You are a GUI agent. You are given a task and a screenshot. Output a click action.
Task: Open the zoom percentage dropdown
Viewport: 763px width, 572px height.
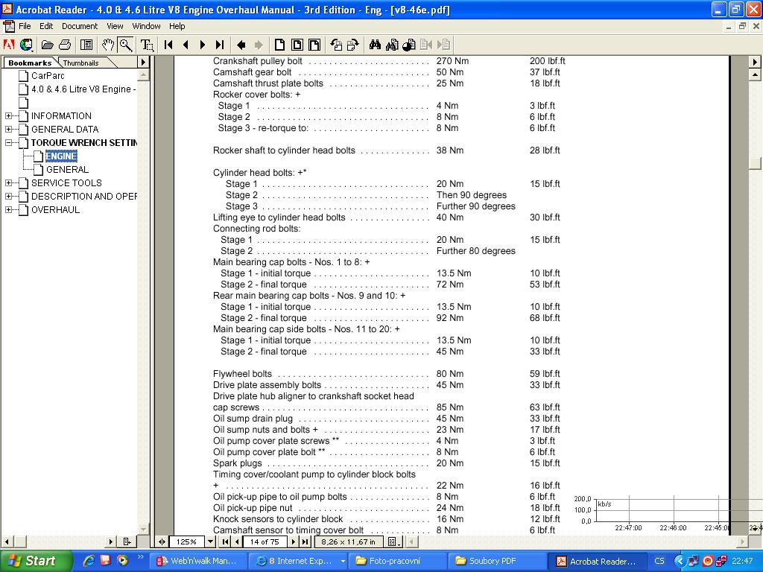tap(210, 541)
